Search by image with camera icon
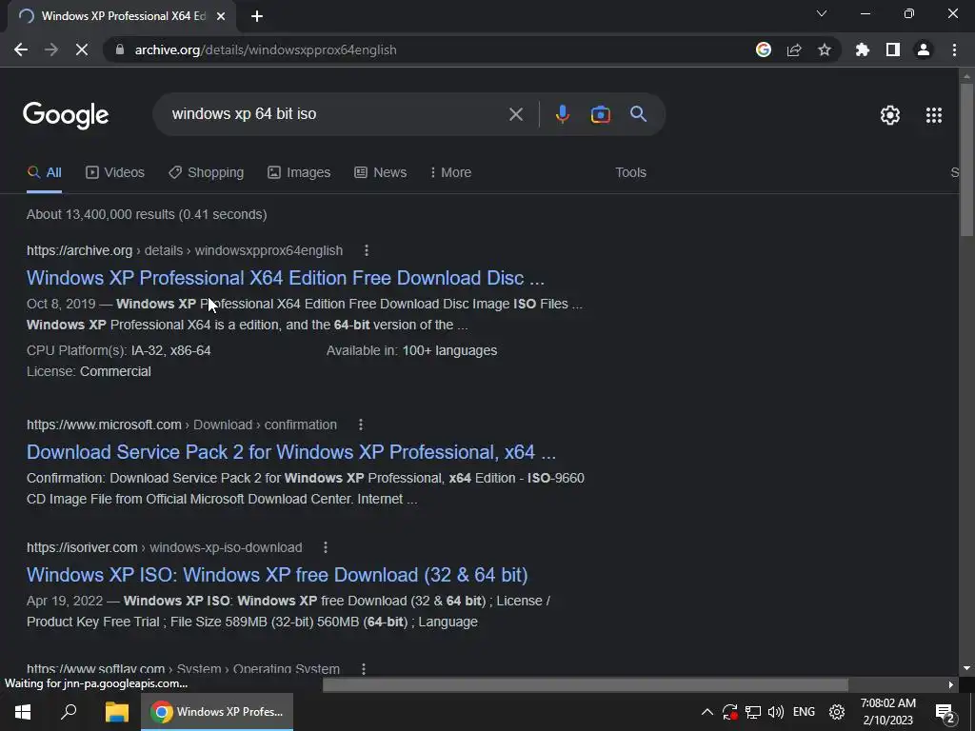This screenshot has height=731, width=975. (600, 114)
